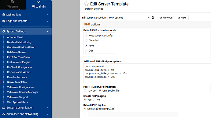Viewport: 211px width, 118px height.
Task: Open Web App Installers page
Action: pos(17,102)
